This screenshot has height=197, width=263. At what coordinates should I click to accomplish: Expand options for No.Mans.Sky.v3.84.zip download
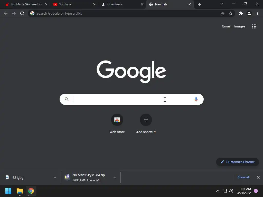[115, 178]
